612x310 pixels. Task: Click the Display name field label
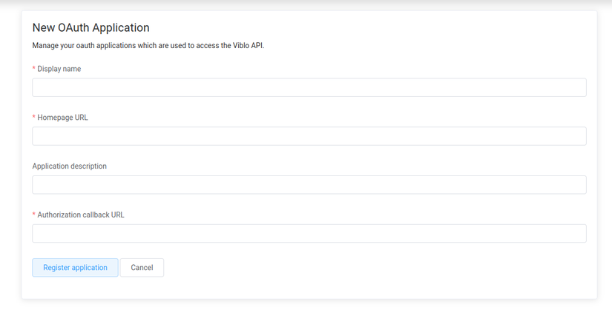[59, 69]
